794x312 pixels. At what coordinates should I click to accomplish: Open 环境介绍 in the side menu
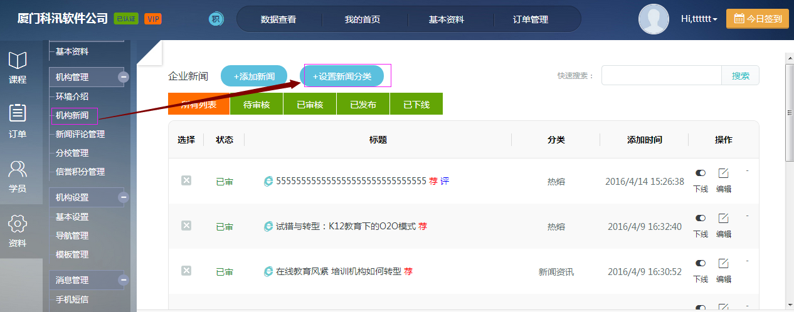click(x=72, y=96)
